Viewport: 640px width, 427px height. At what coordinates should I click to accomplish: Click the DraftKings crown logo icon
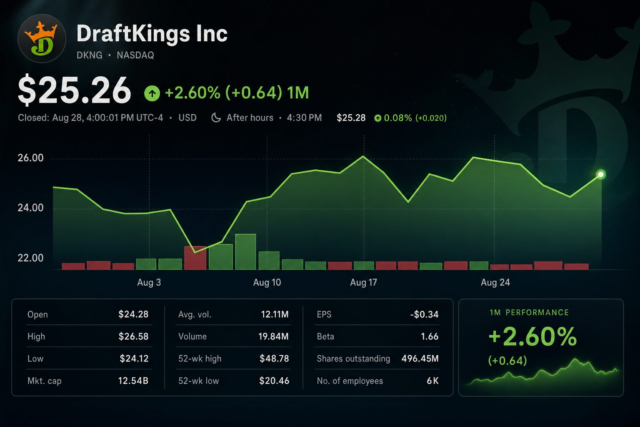[x=42, y=38]
